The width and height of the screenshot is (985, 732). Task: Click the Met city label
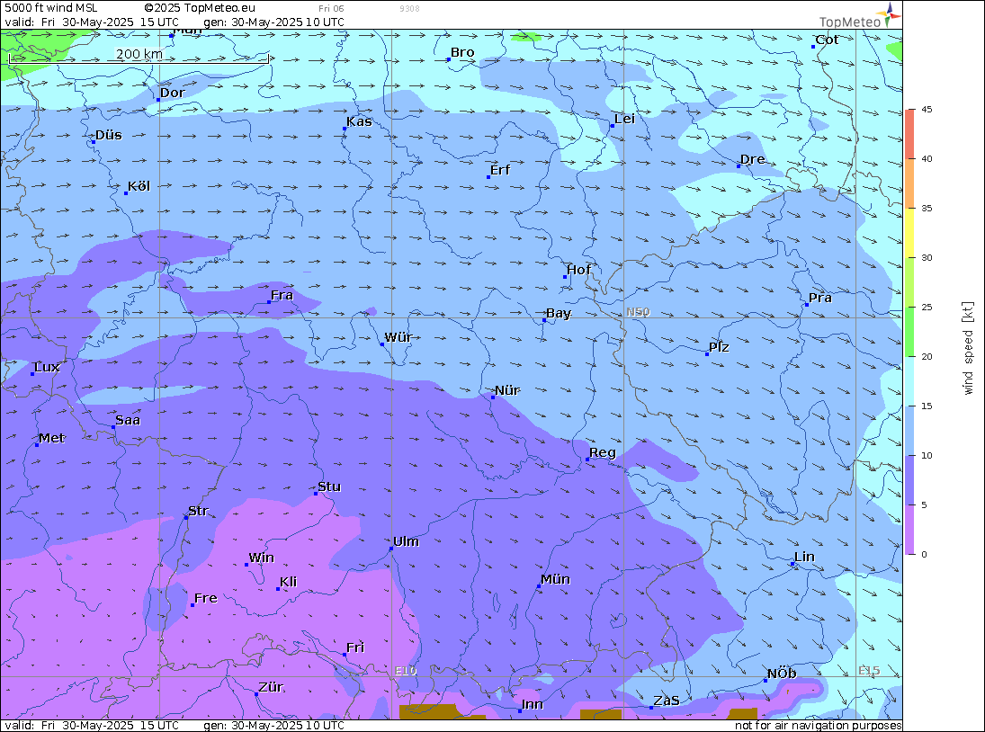coord(51,438)
